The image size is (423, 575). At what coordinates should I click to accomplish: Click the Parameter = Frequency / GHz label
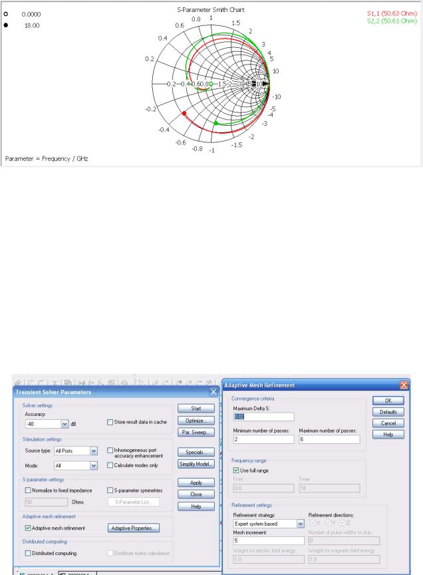coord(47,159)
